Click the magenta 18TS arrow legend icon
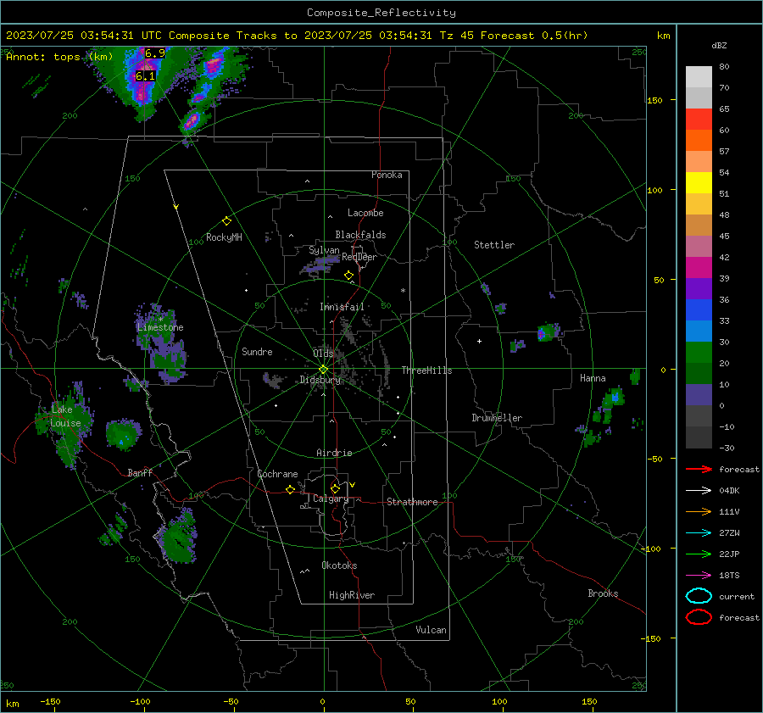The image size is (763, 713). tap(699, 576)
